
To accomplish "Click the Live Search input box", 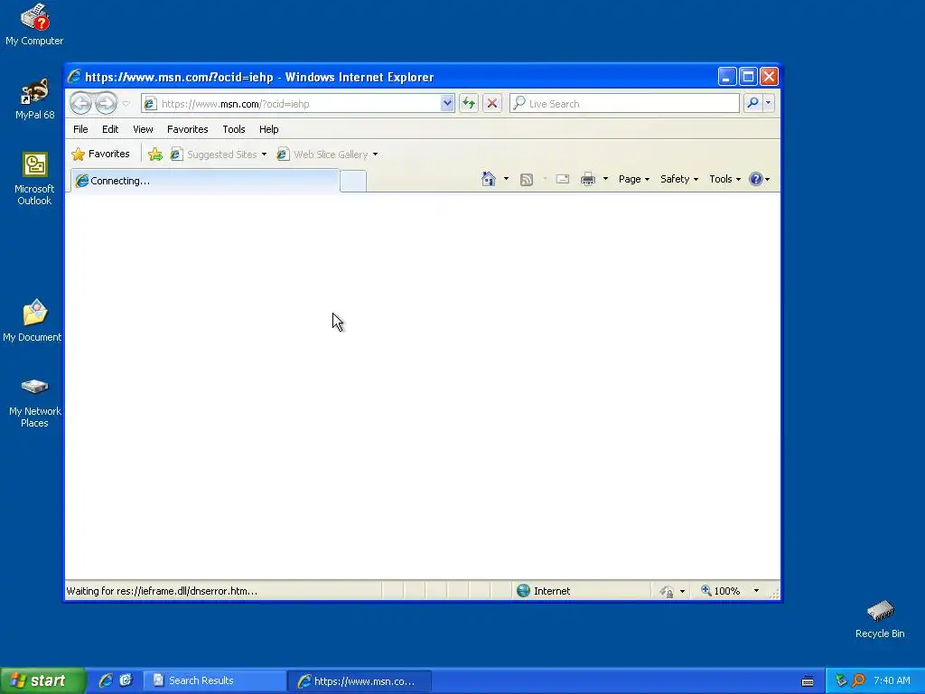I will (624, 104).
